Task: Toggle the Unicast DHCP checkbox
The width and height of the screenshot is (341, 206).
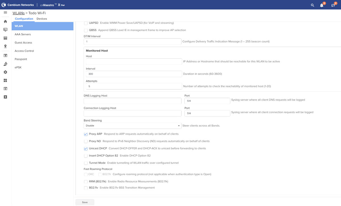Action: coord(86,148)
